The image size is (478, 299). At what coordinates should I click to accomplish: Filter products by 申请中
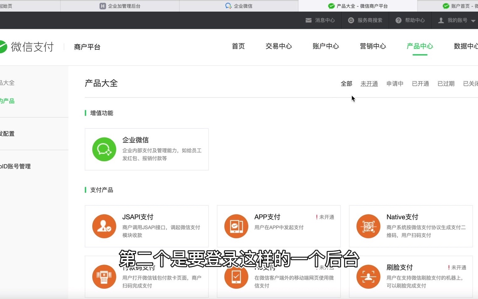395,84
